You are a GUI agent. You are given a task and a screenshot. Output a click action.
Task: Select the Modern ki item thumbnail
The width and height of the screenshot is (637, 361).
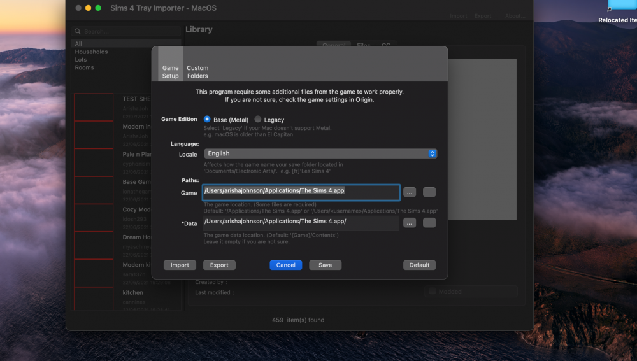(x=94, y=273)
